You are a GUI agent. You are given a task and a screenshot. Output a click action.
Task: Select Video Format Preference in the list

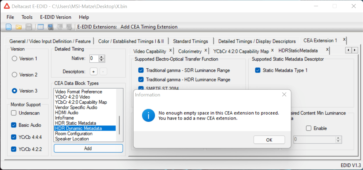click(x=85, y=92)
